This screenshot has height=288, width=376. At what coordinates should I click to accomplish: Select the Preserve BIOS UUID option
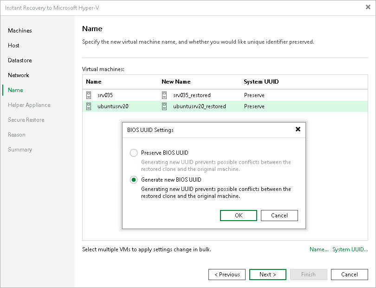[x=134, y=153]
